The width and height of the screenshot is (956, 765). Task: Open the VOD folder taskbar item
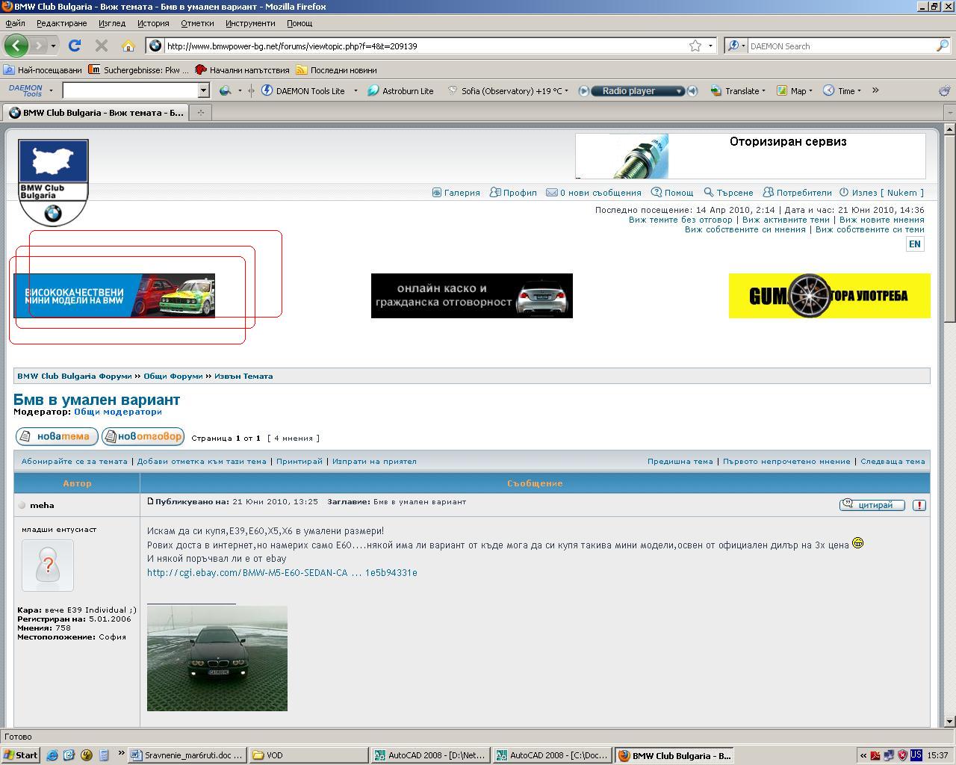point(308,755)
